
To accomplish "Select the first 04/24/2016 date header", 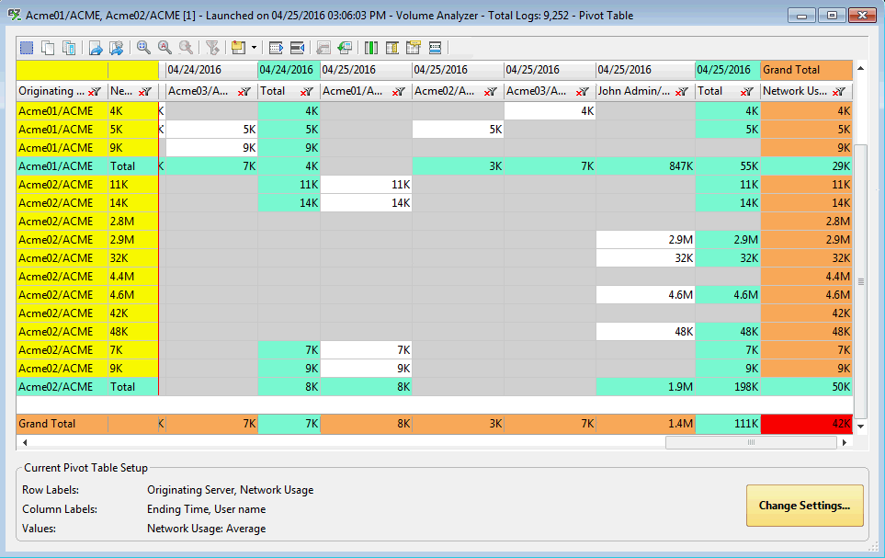I will pos(211,70).
